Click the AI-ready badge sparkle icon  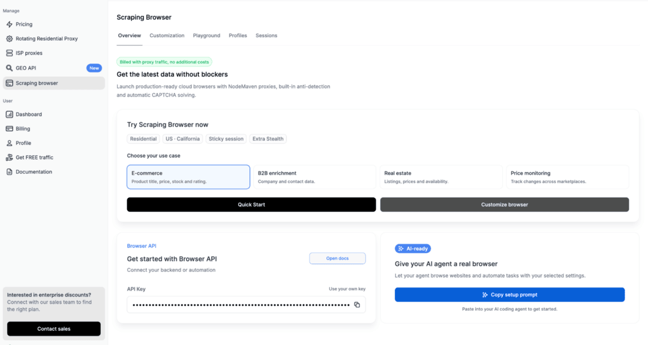coord(401,249)
